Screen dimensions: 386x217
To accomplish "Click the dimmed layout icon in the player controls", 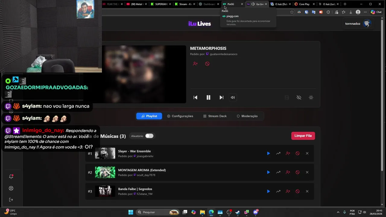I will click(287, 97).
